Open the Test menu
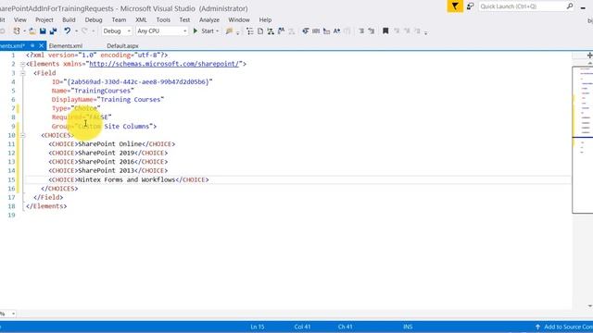The width and height of the screenshot is (593, 333). click(x=184, y=19)
